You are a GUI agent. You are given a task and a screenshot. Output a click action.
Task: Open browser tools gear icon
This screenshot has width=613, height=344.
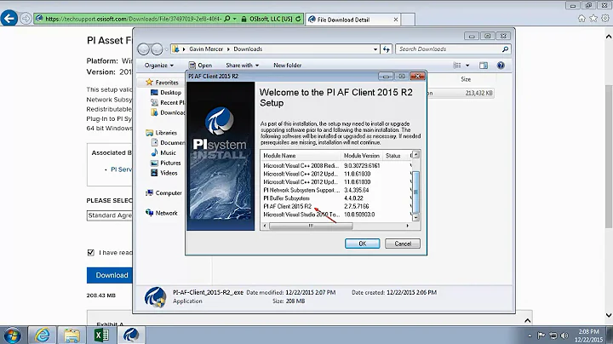605,19
